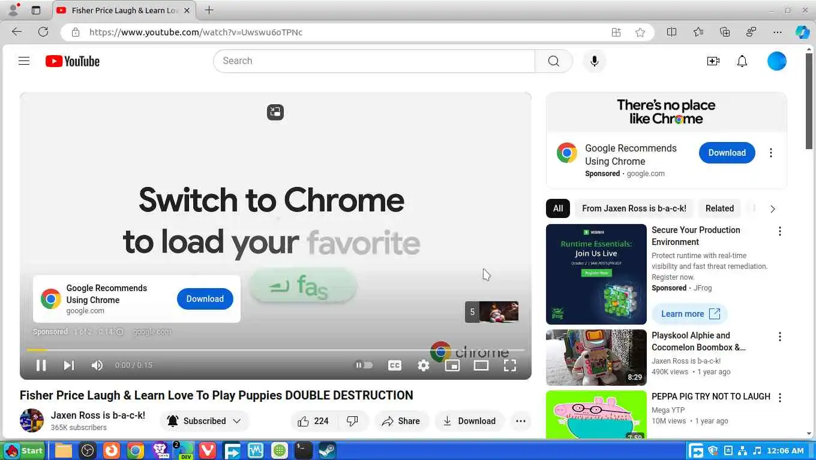Show more filter chips with right arrow

pos(773,208)
